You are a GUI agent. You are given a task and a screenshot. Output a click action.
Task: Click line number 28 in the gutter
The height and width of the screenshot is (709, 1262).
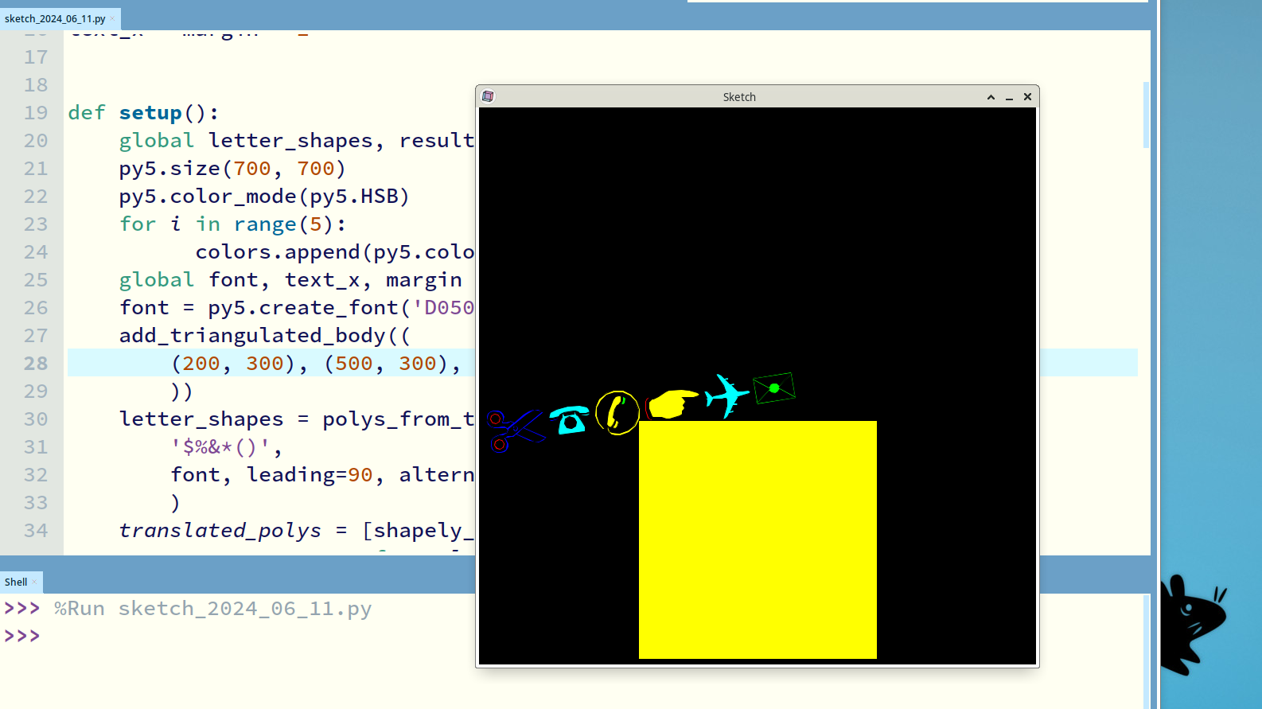(x=36, y=364)
